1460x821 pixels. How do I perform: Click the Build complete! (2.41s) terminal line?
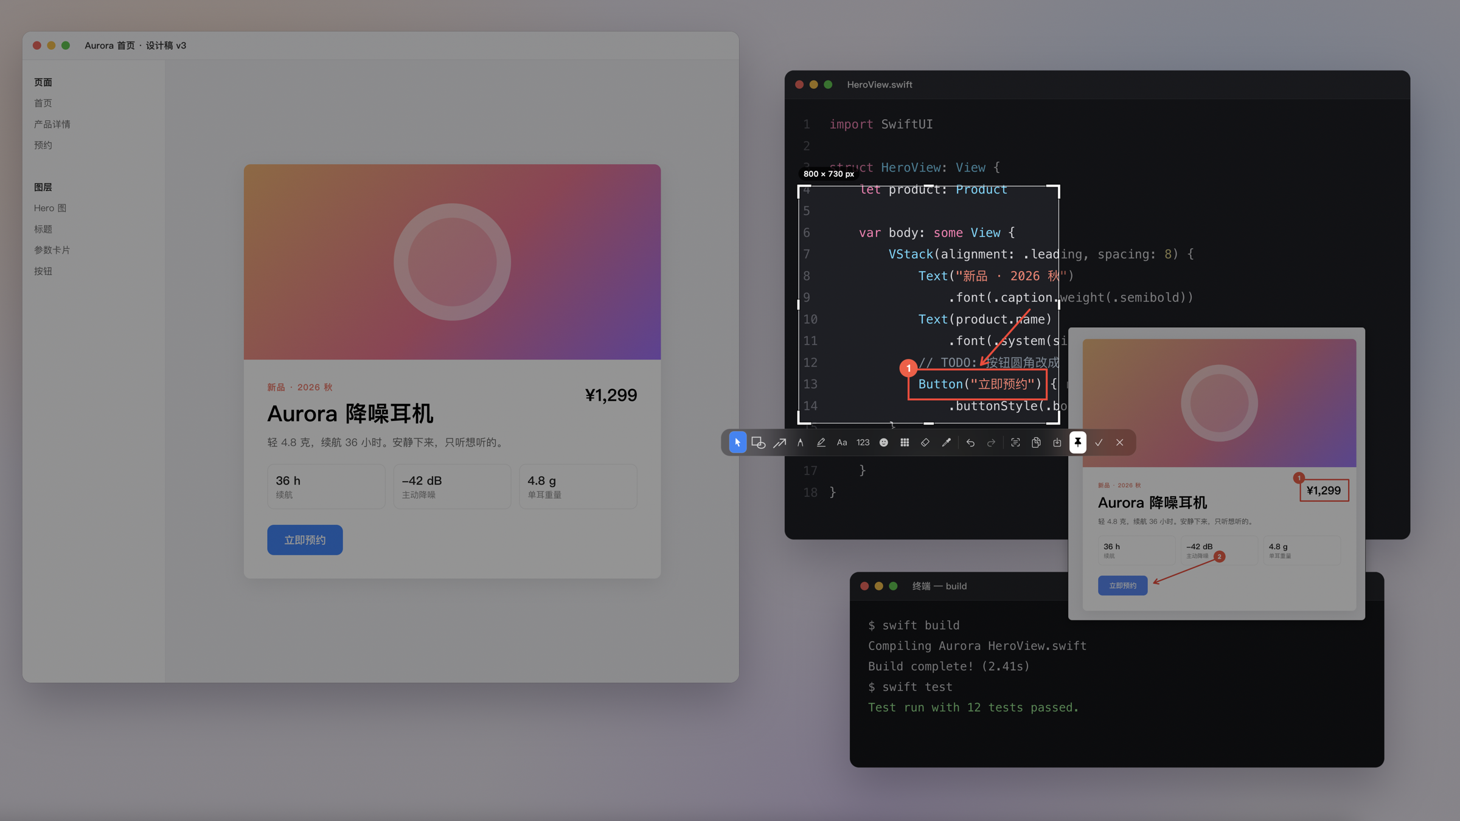pyautogui.click(x=949, y=667)
